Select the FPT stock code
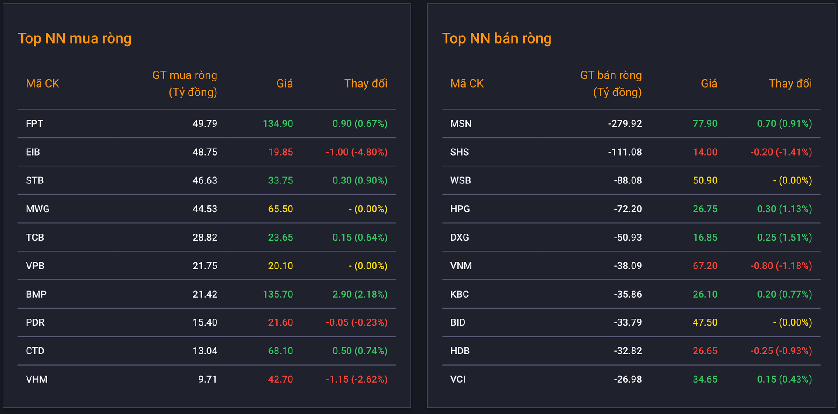The width and height of the screenshot is (838, 414). point(34,124)
